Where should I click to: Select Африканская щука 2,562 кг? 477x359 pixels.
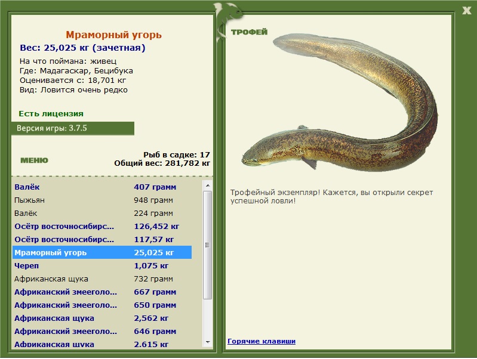(x=102, y=318)
